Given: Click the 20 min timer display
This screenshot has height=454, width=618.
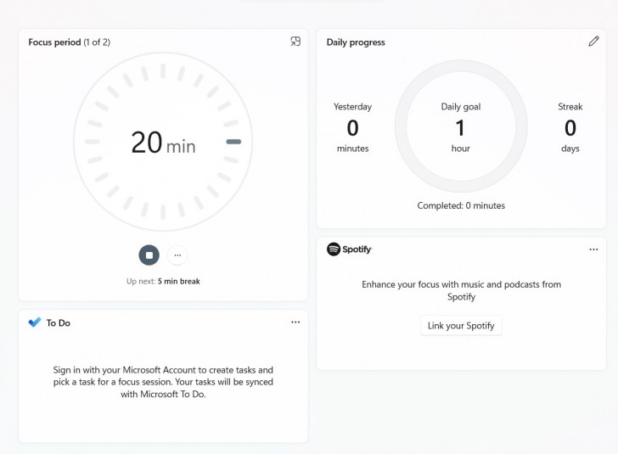Looking at the screenshot, I should point(163,143).
